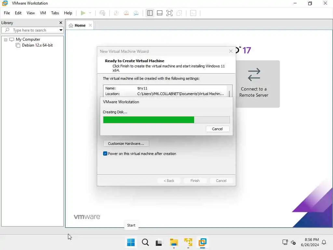Toggle the thumbnail bar toolbar icon
333x250 pixels.
[159, 13]
